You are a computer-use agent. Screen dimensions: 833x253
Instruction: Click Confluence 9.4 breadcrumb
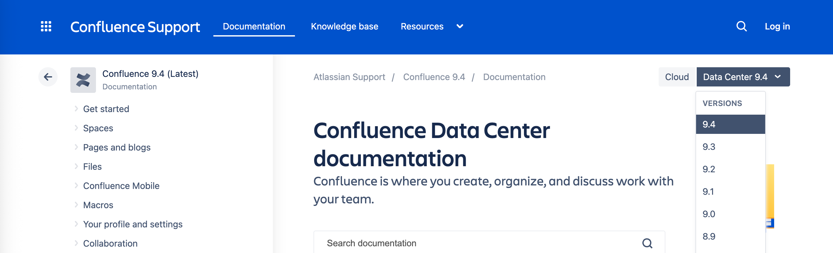pos(434,77)
